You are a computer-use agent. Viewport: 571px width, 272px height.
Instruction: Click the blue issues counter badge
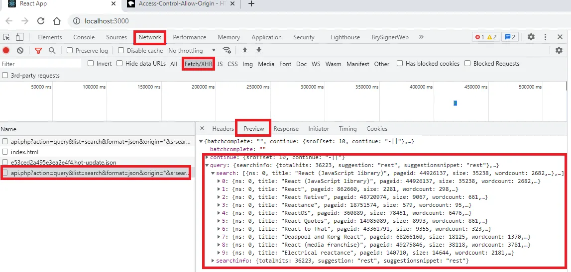point(510,37)
